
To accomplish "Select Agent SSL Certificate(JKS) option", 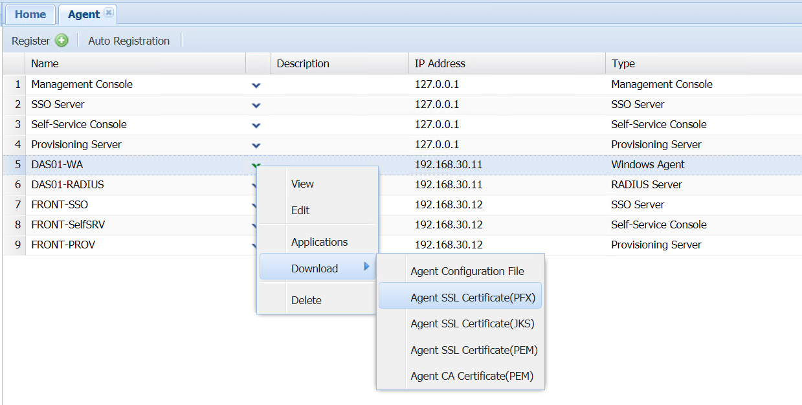I will [x=473, y=323].
